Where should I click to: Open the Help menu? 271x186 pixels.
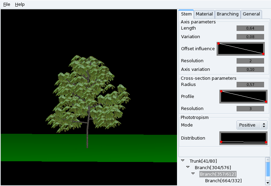point(20,4)
